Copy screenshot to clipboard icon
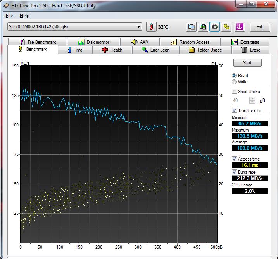Image resolution: width=278 pixels, height=259 pixels. 203,27
